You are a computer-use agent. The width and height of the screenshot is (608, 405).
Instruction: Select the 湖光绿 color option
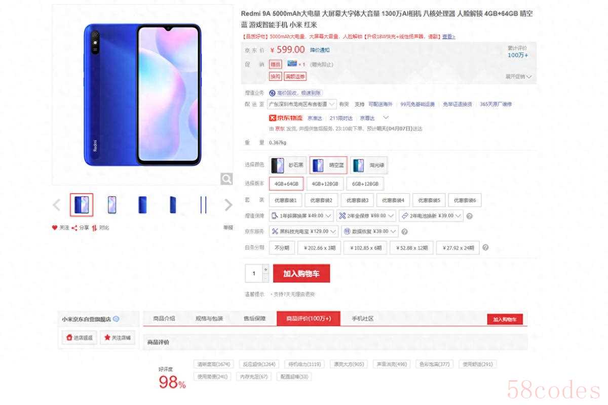[369, 165]
